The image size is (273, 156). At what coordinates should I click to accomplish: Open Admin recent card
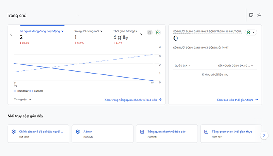(102, 134)
